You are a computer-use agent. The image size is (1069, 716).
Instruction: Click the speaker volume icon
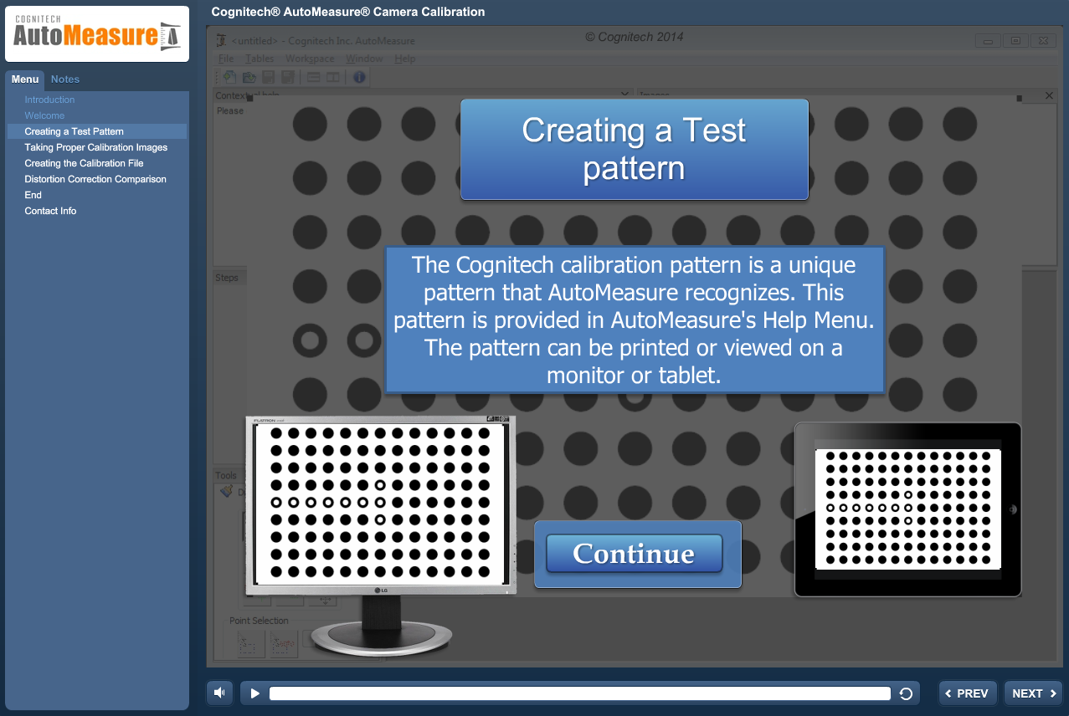click(x=219, y=693)
